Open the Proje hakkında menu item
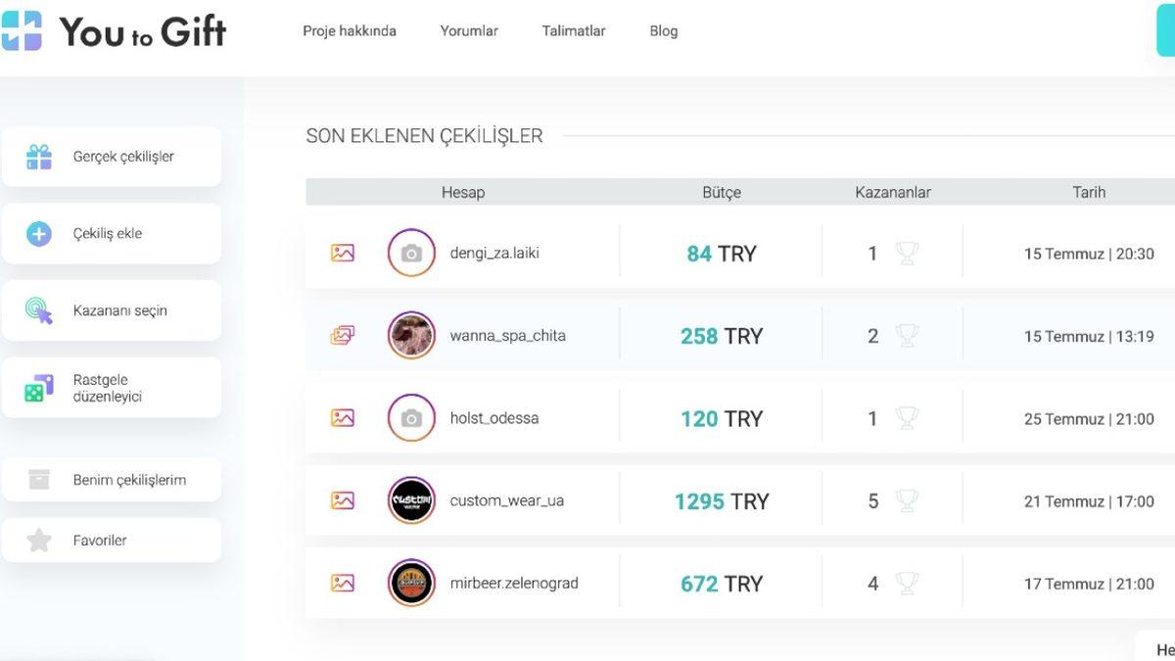The height and width of the screenshot is (661, 1175). point(350,31)
